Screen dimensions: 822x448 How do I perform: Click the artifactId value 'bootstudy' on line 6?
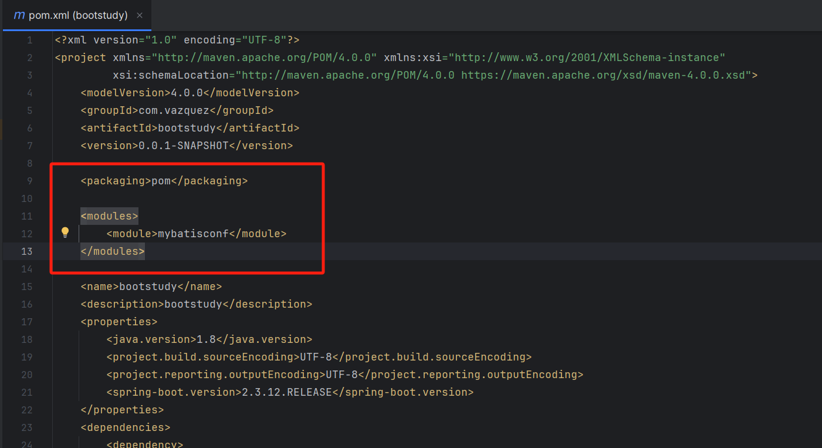(187, 128)
